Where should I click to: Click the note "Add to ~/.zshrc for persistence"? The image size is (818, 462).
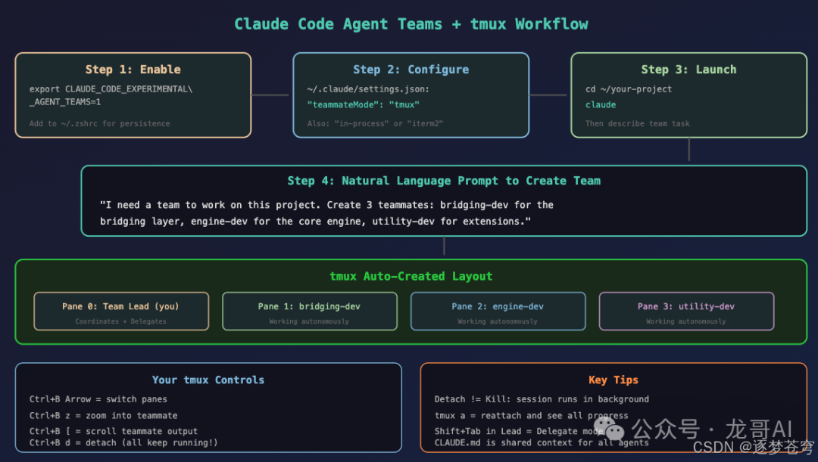tap(100, 124)
